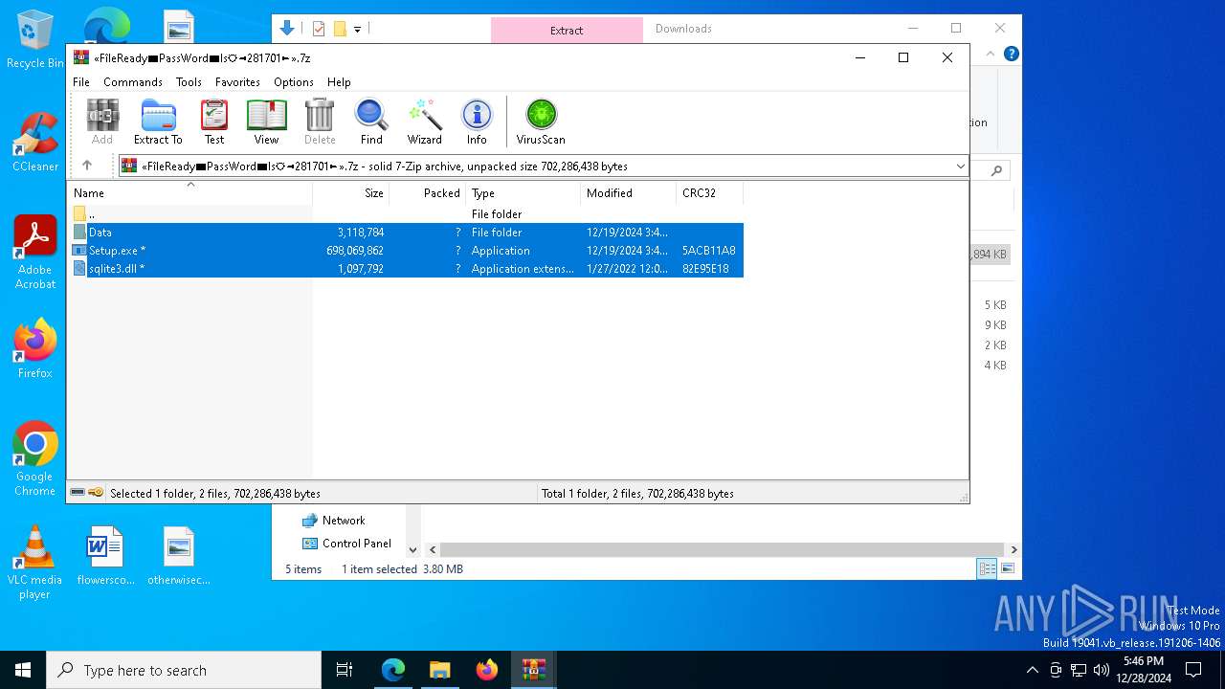Click the Test archive icon

[x=214, y=122]
